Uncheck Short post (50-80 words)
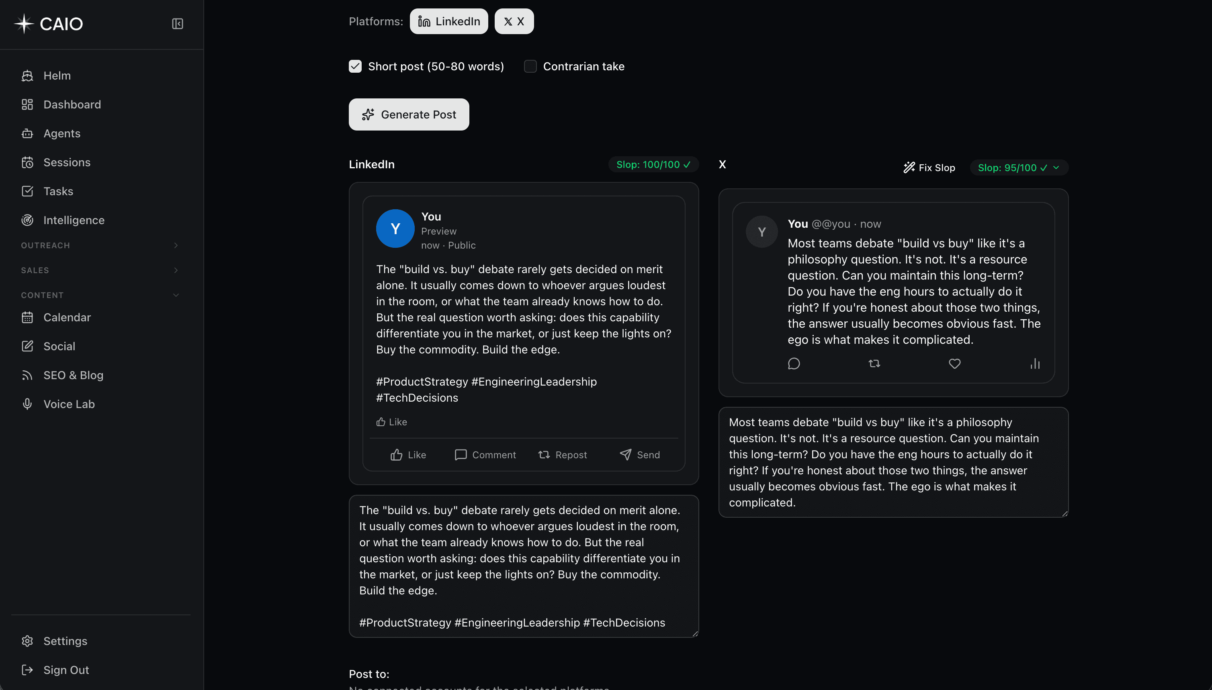This screenshot has height=690, width=1212. (x=355, y=66)
